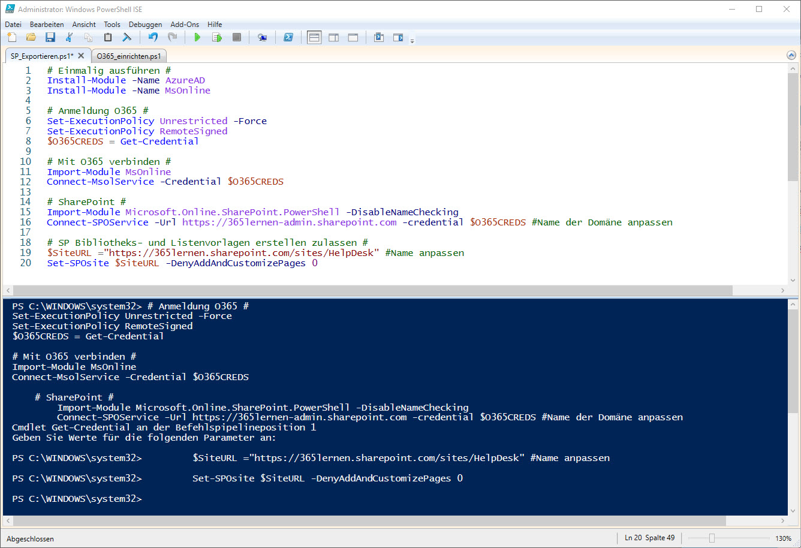Viewport: 801px width, 548px height.
Task: Show script pane on top layout
Action: click(x=314, y=37)
